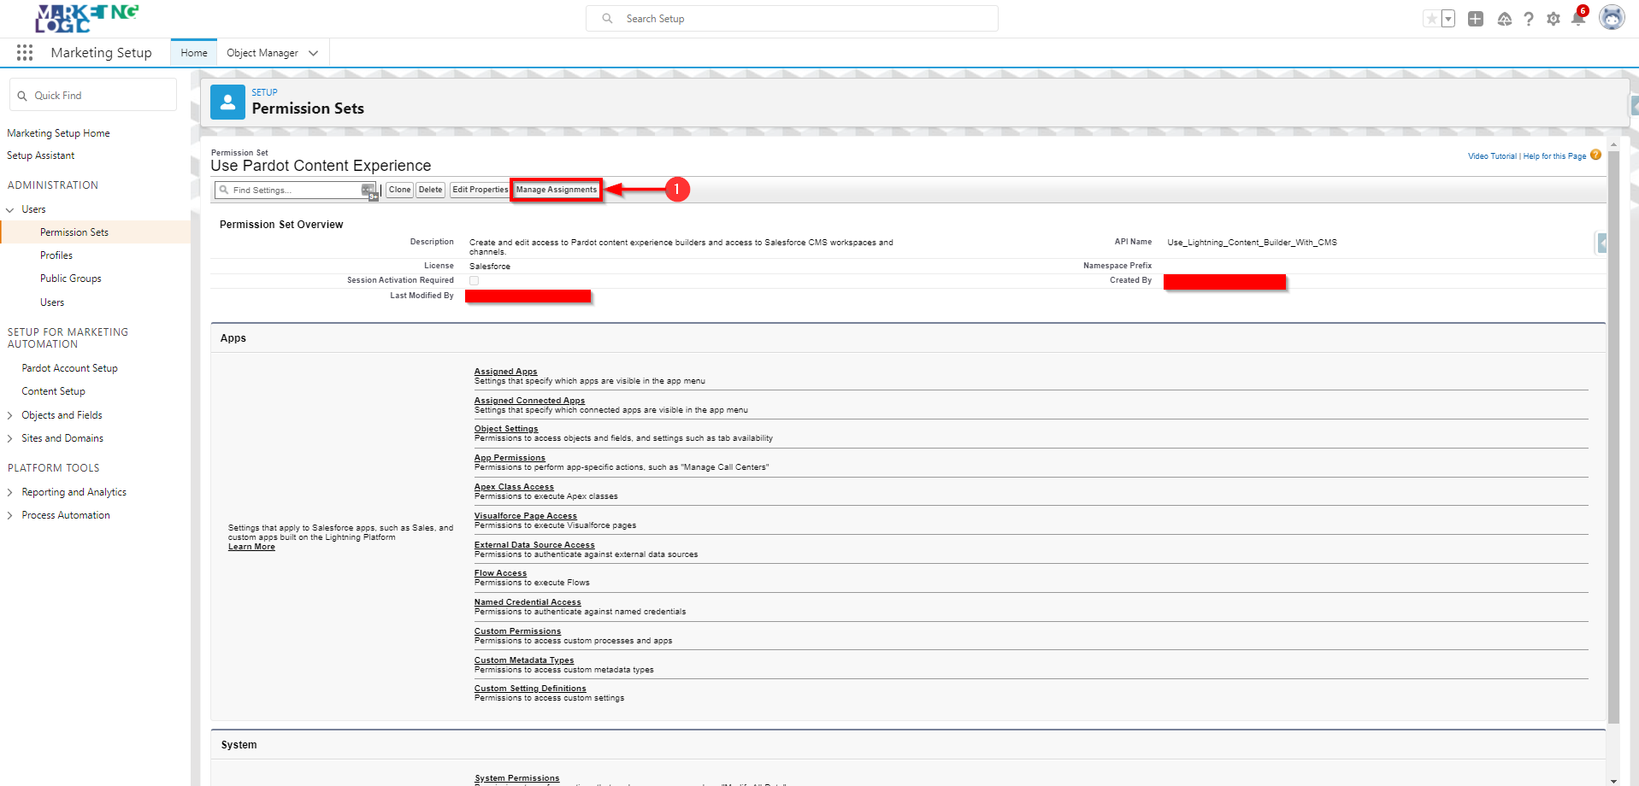
Task: Click the help icon beside Help for this Page
Action: pyautogui.click(x=1595, y=155)
